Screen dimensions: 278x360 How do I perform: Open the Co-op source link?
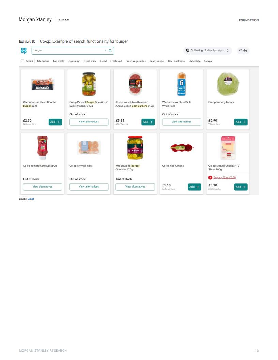[31, 199]
